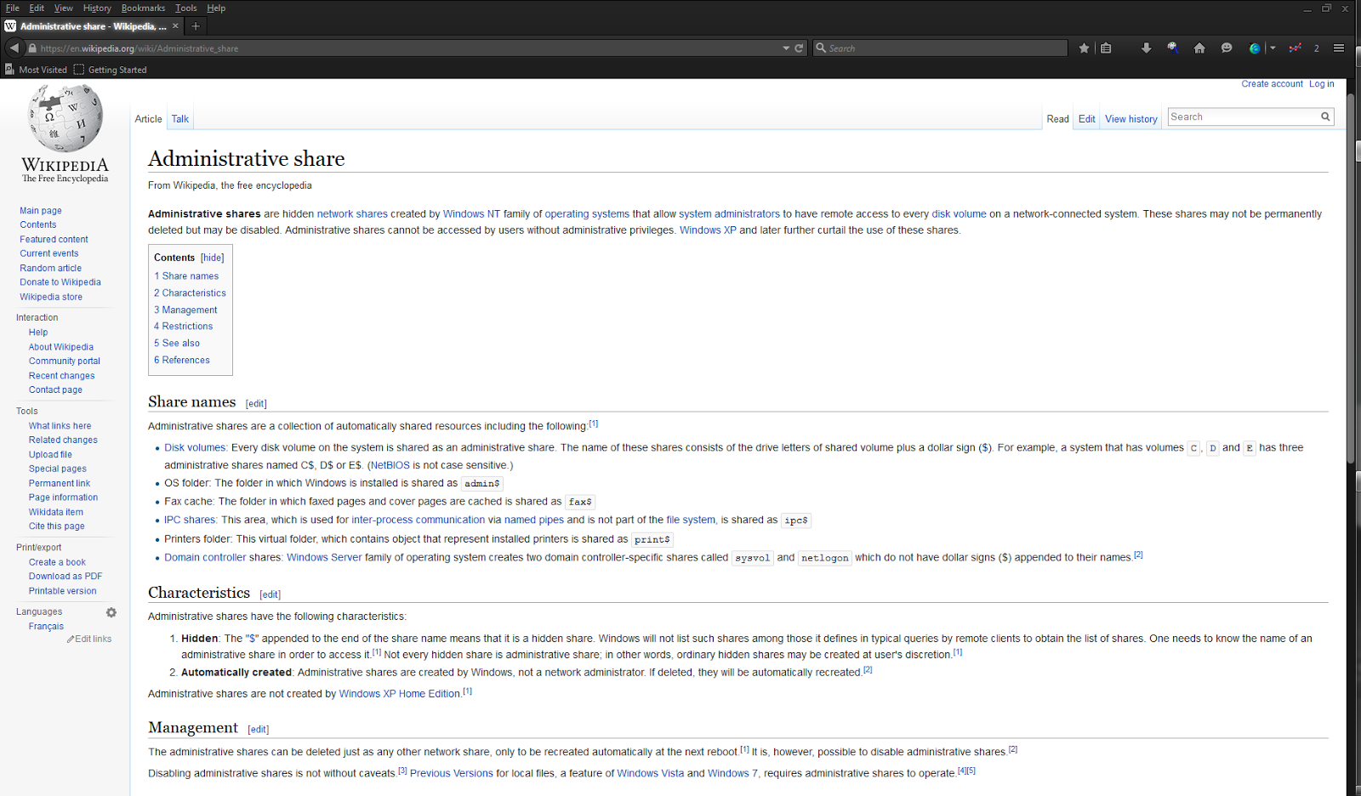Open Recent changes in sidebar

click(x=62, y=376)
